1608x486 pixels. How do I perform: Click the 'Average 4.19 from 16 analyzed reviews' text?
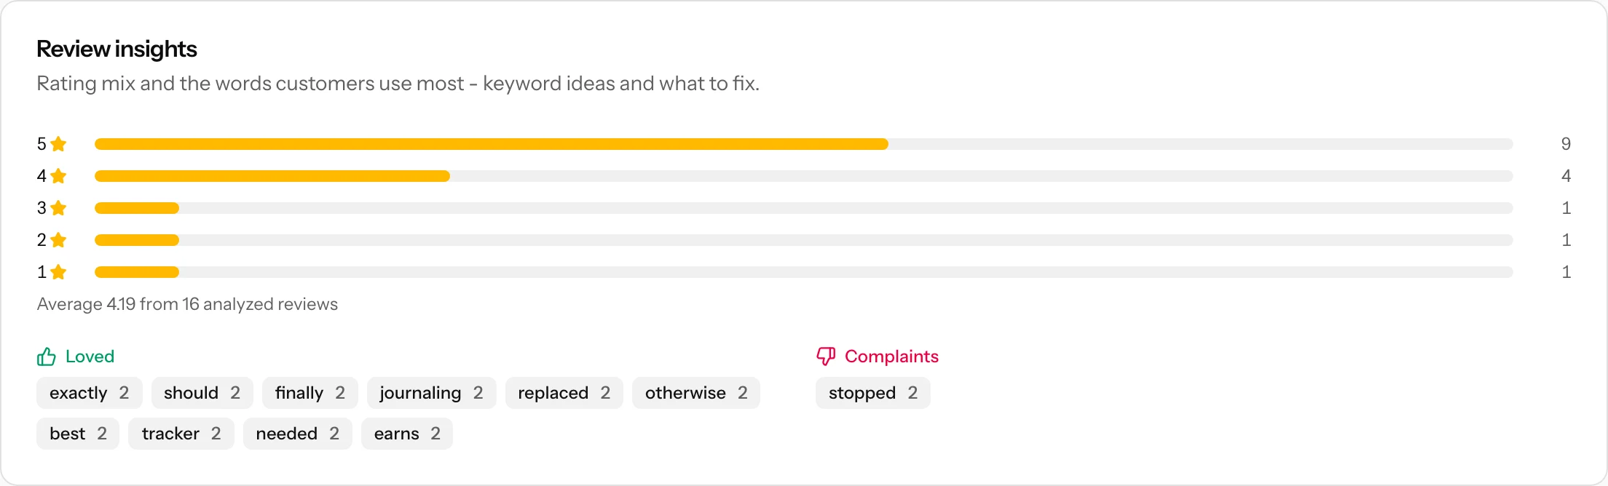pyautogui.click(x=187, y=304)
